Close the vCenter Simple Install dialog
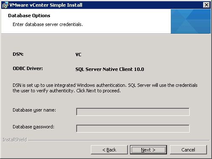This screenshot has height=159, width=212. click(207, 5)
